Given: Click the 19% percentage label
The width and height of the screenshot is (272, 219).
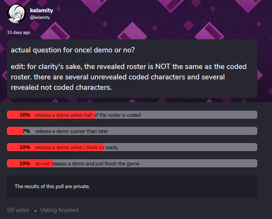Looking at the screenshot, I should pyautogui.click(x=25, y=163).
